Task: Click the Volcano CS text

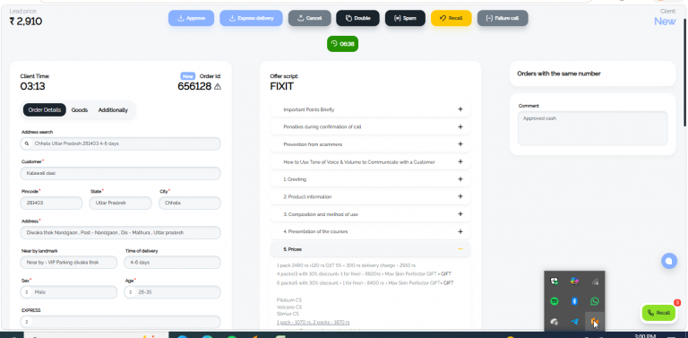Action: pyautogui.click(x=289, y=307)
